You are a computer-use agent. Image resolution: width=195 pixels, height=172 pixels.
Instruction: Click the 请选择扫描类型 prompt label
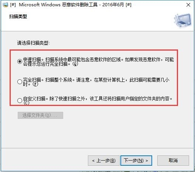click(x=33, y=43)
